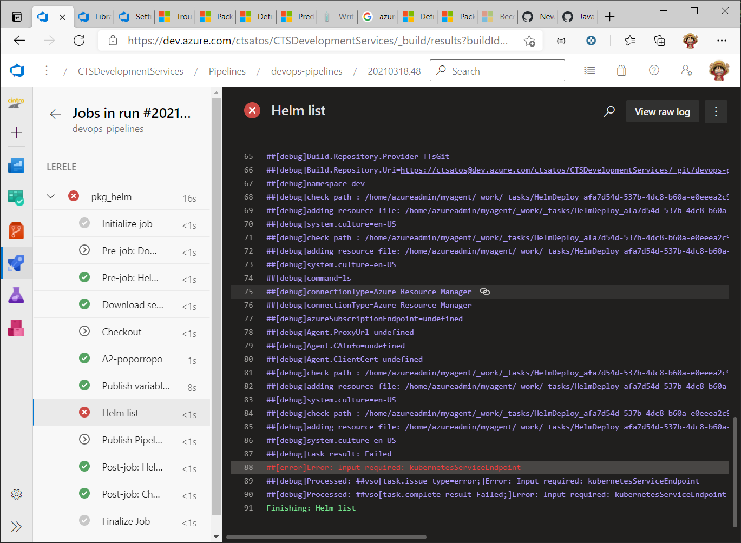Open breadcrumb menu with horizontal ellipsis
Viewport: 741px width, 543px height.
[x=46, y=70]
